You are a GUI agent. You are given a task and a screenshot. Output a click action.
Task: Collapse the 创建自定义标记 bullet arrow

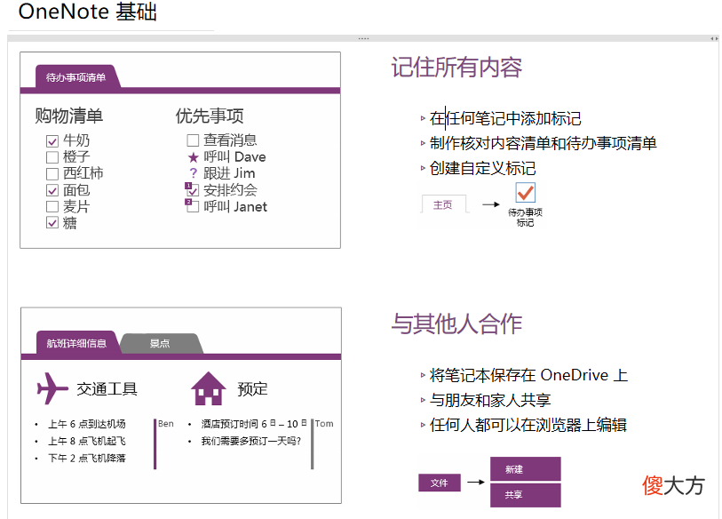(x=423, y=168)
